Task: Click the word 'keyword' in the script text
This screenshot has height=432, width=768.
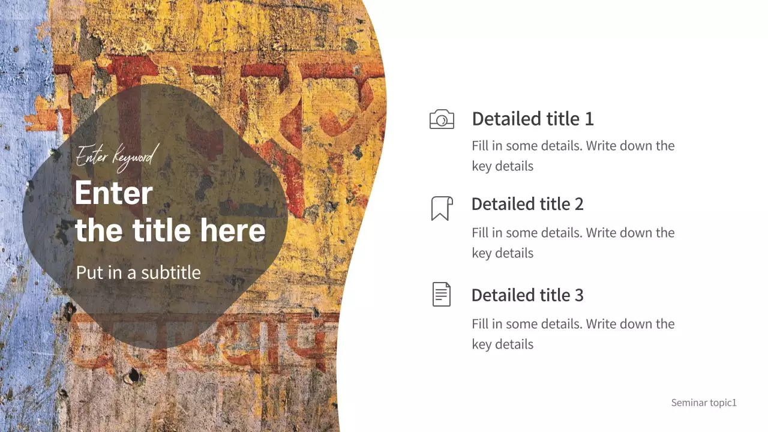Action: [x=136, y=157]
